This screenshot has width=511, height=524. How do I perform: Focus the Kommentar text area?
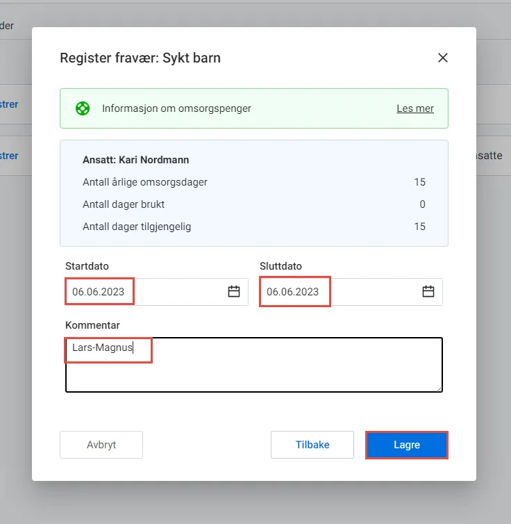254,365
